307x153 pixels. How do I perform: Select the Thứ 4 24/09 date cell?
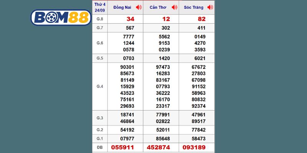tap(100, 7)
